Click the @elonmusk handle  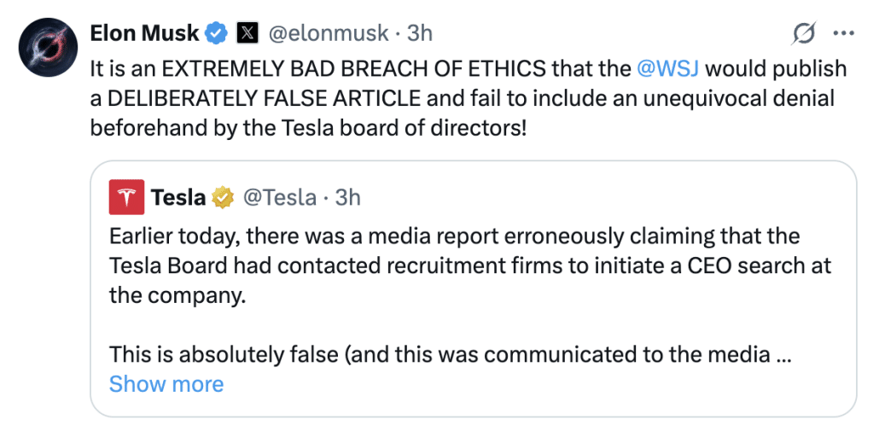329,33
